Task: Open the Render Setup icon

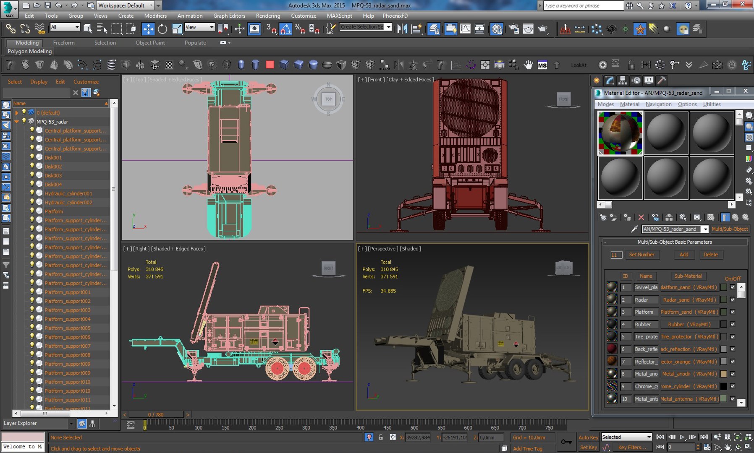Action: tap(514, 29)
